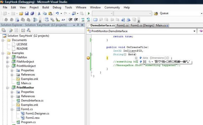This screenshot has width=203, height=125.
Task: Open the solution configuration combo box
Action: pos(102,13)
